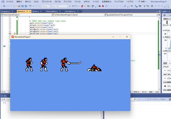Click the 検索 search button in title bar
171x119 pixels.
click(142, 1)
